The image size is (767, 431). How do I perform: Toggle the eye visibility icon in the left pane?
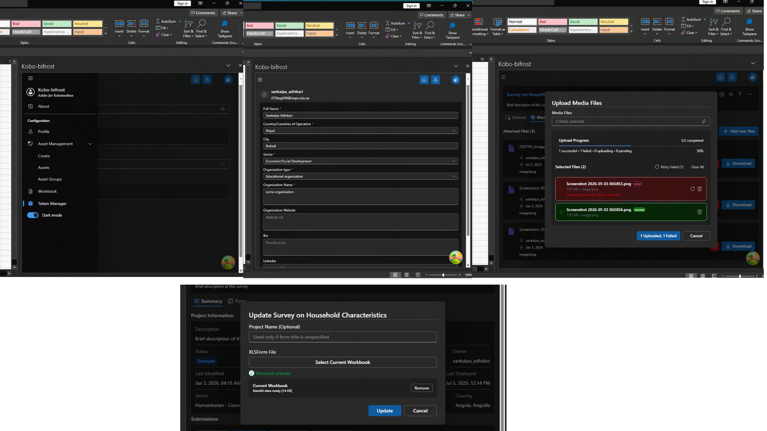point(223,109)
